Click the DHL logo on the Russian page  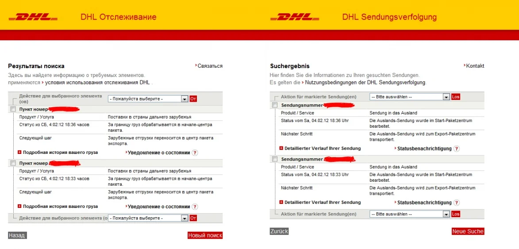[33, 17]
